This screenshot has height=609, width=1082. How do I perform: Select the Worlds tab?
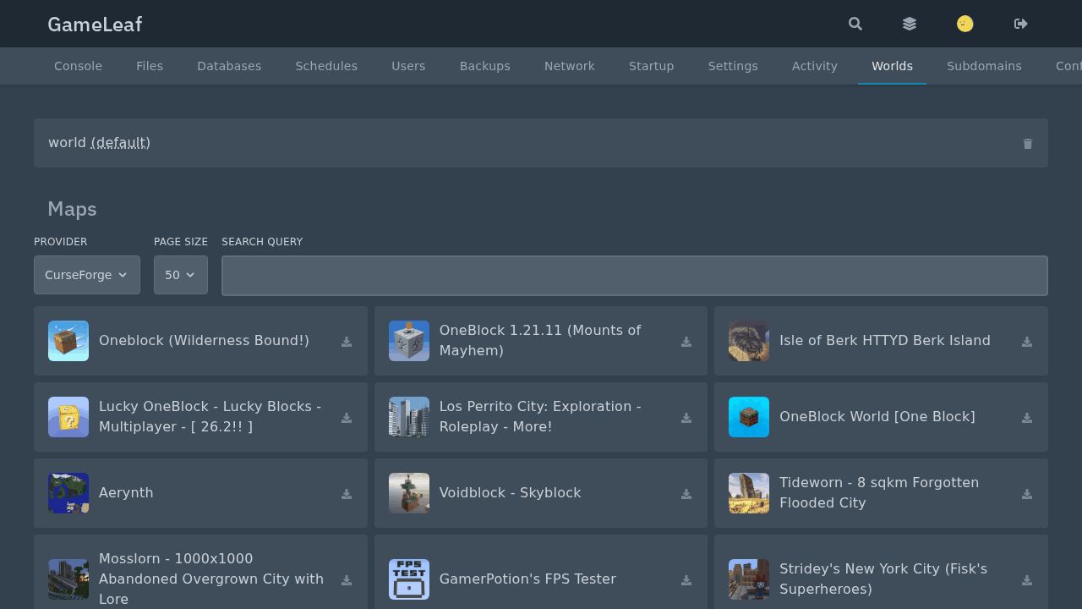tap(892, 66)
